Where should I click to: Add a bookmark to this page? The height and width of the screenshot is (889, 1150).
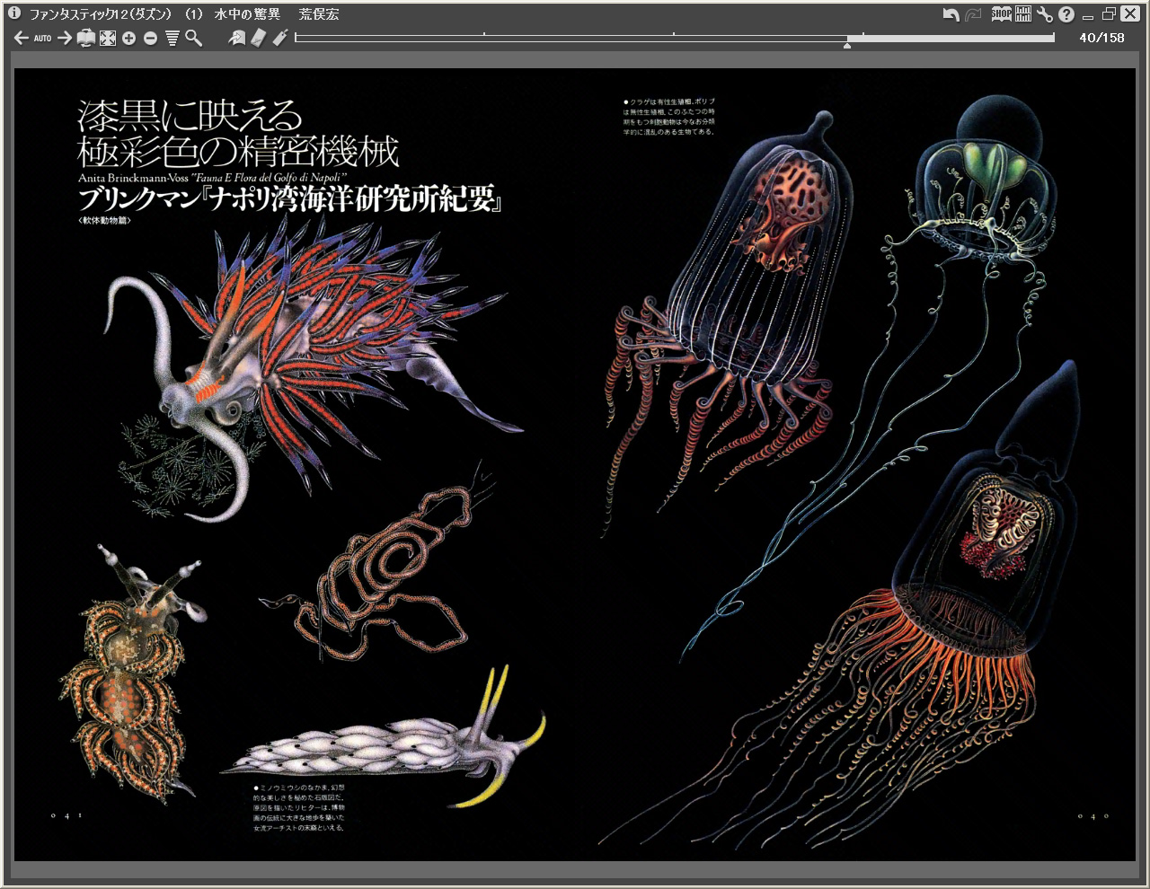click(x=259, y=38)
